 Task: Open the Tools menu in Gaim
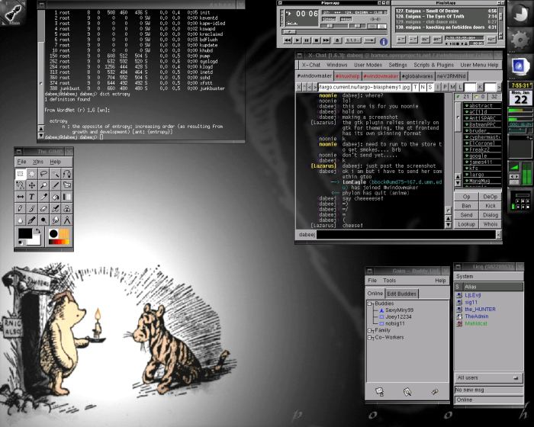click(389, 281)
